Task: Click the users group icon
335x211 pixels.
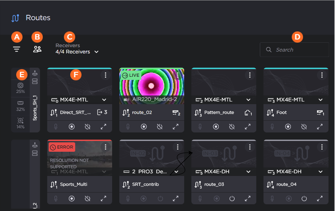Action: click(x=37, y=49)
